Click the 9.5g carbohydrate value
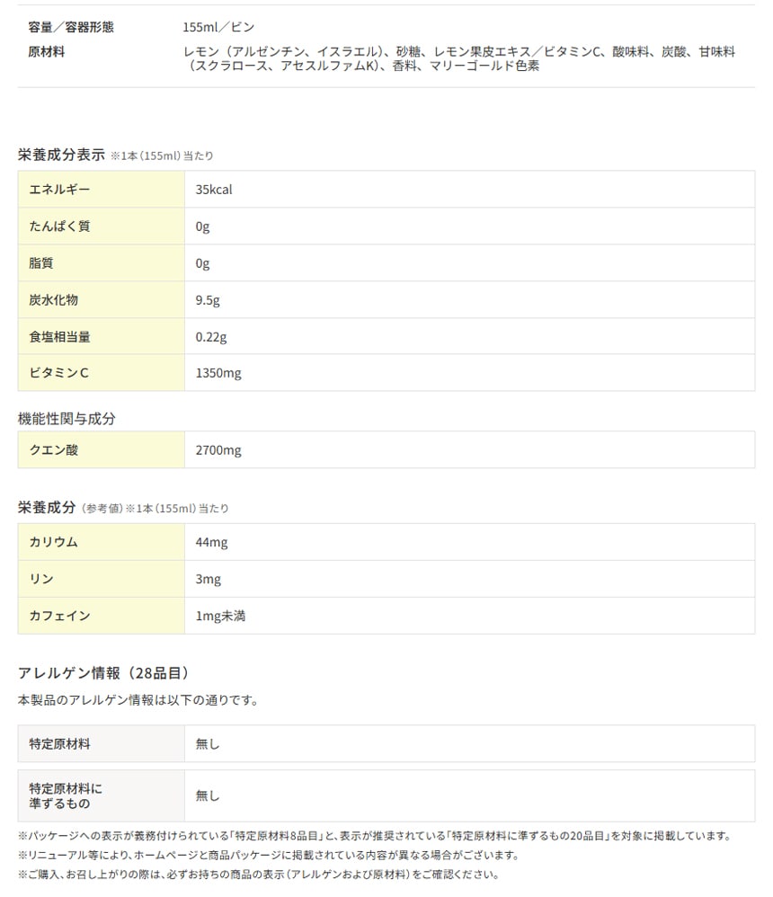The image size is (773, 897). 208,300
